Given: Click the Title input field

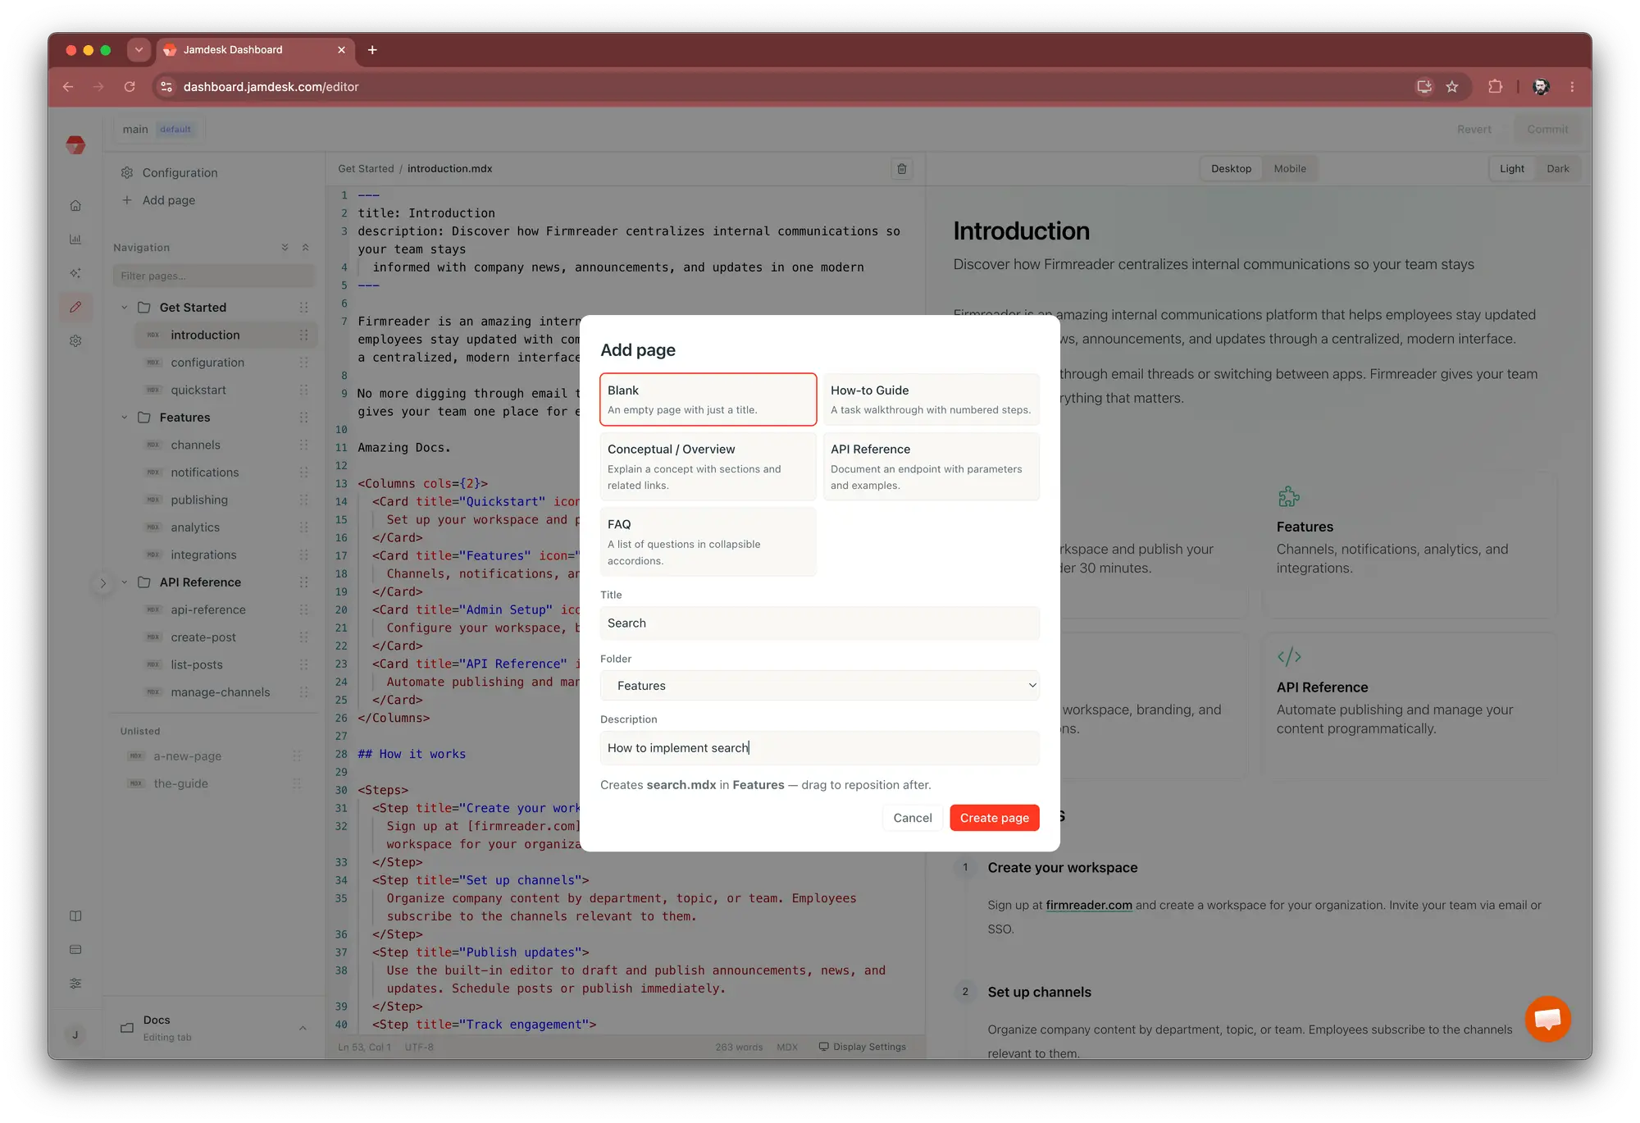Looking at the screenshot, I should coord(820,623).
